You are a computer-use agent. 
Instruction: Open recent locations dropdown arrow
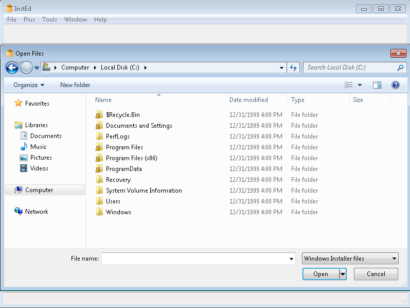[x=37, y=68]
